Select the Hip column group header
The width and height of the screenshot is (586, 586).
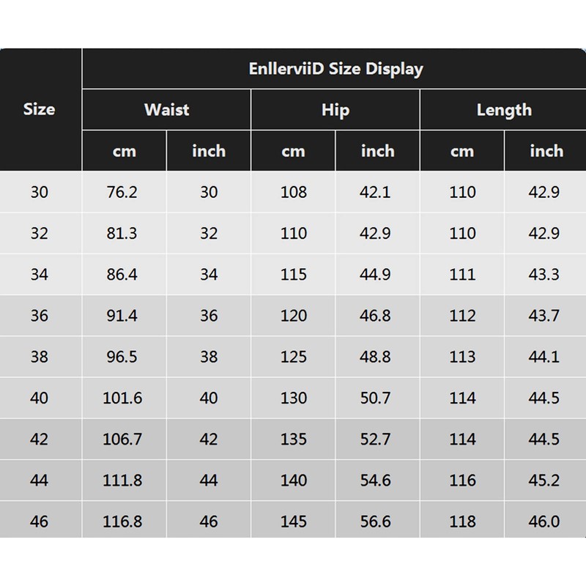(335, 110)
